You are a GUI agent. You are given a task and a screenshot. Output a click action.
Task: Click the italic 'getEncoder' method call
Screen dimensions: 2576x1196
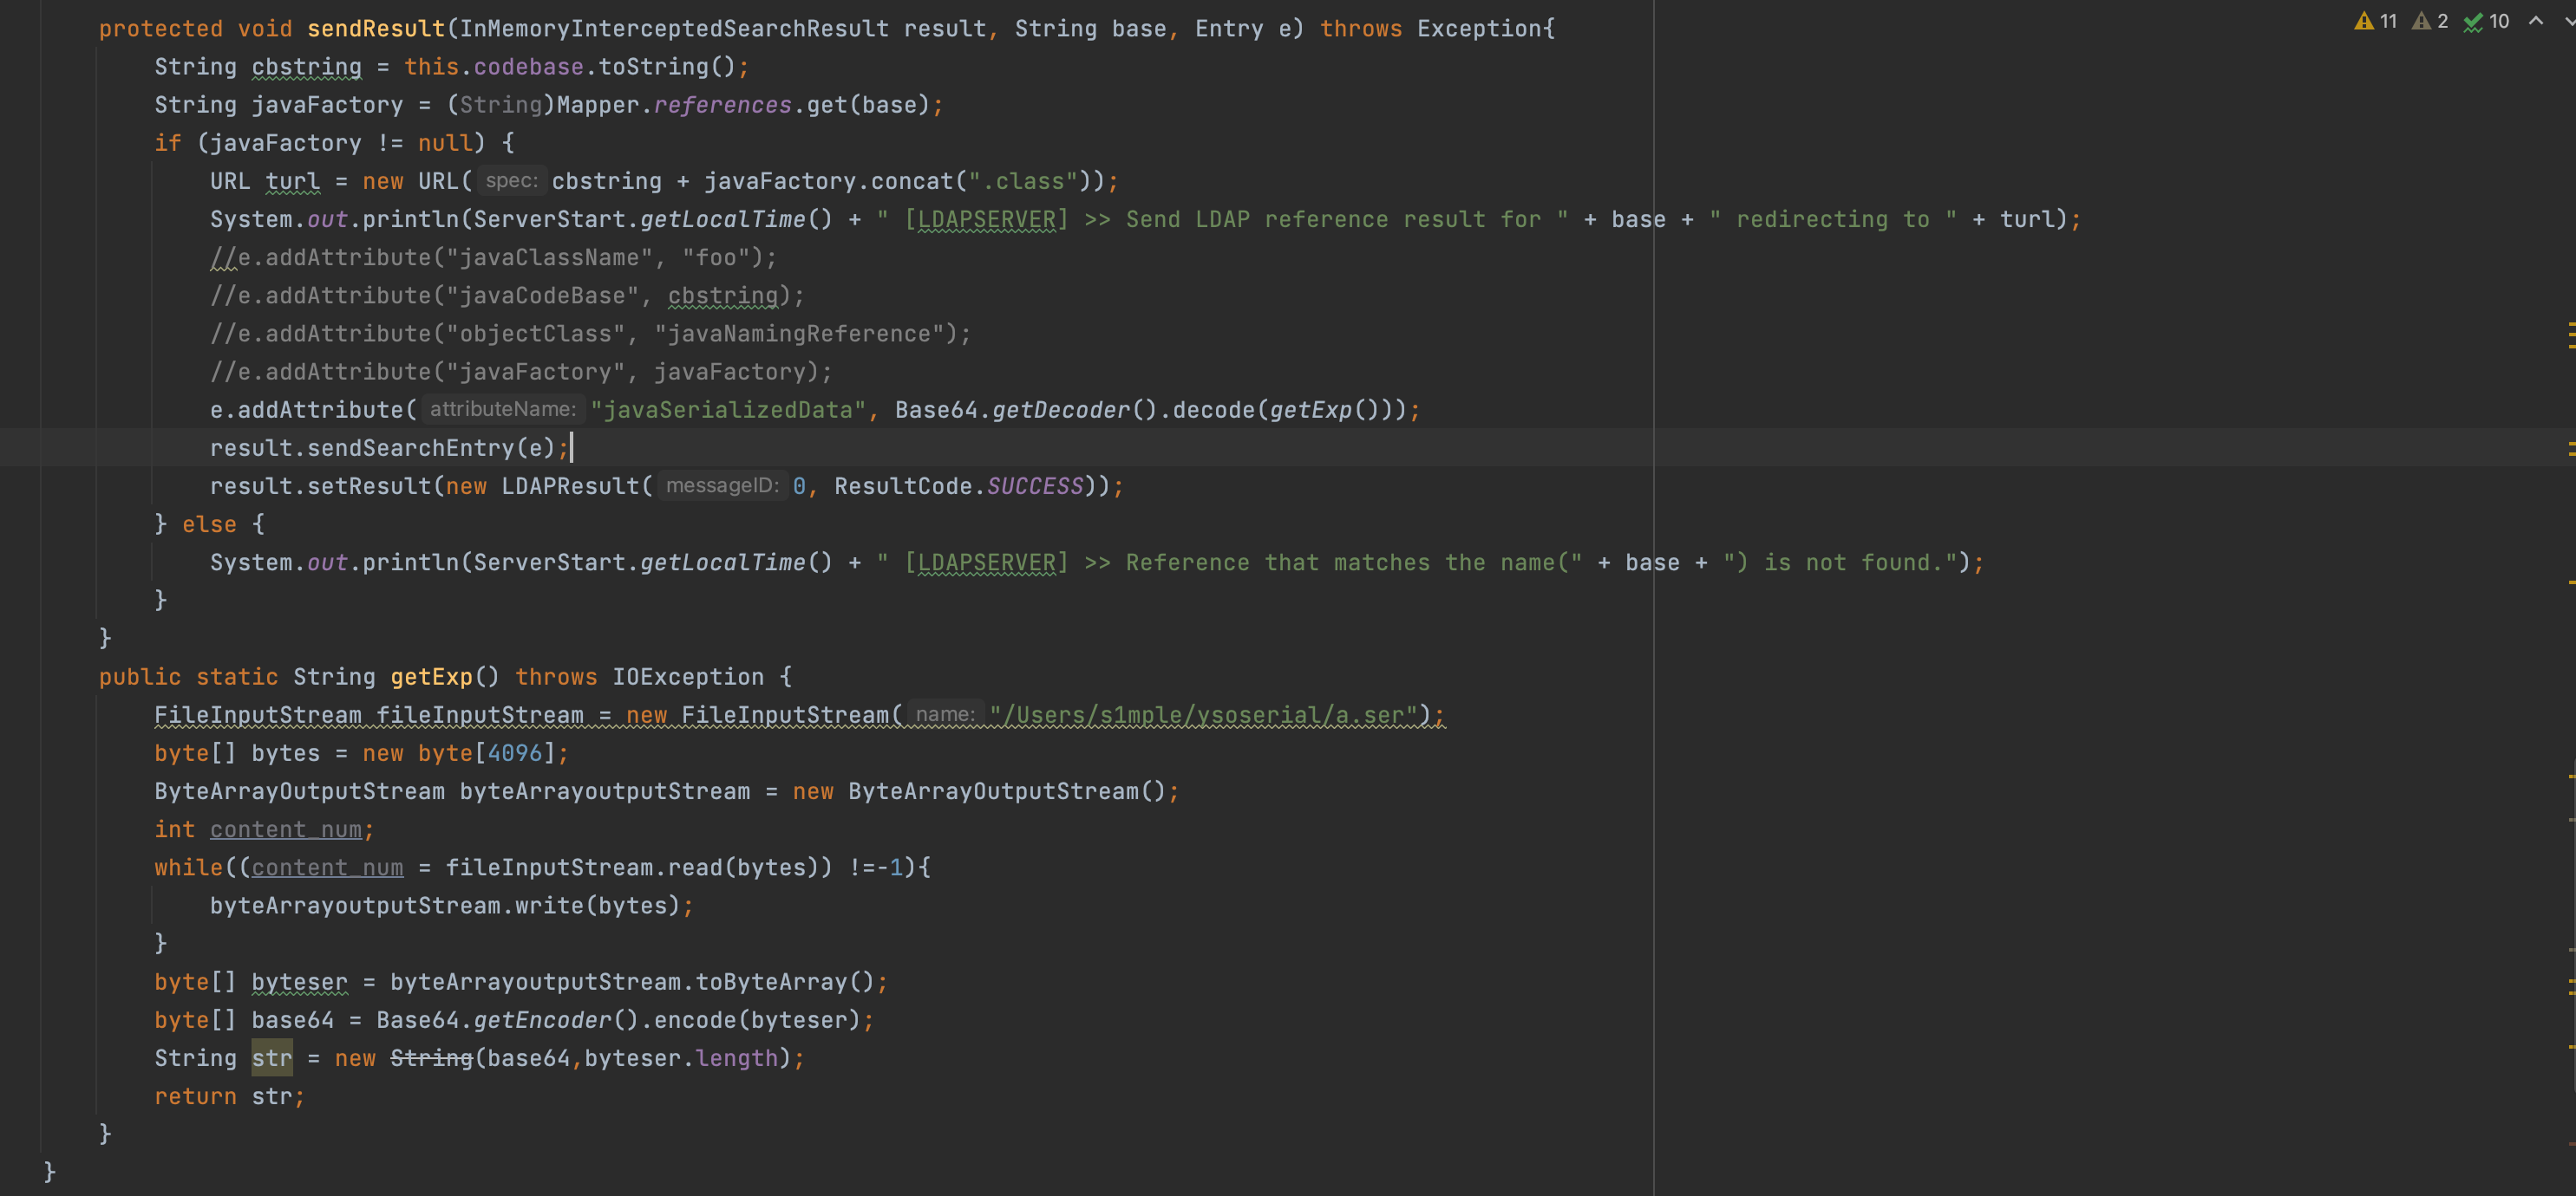point(542,1020)
